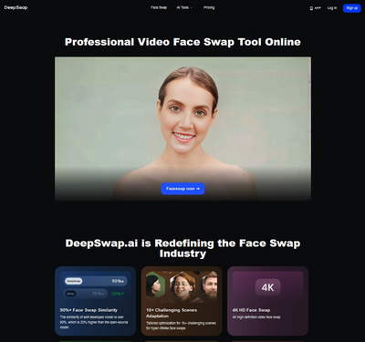
Task: Click the APP mobile phone icon
Action: pos(311,8)
